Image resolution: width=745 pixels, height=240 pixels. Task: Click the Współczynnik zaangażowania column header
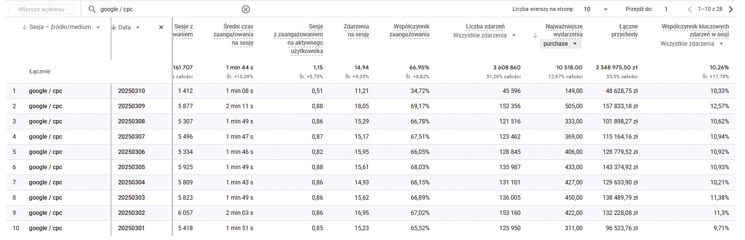point(411,30)
